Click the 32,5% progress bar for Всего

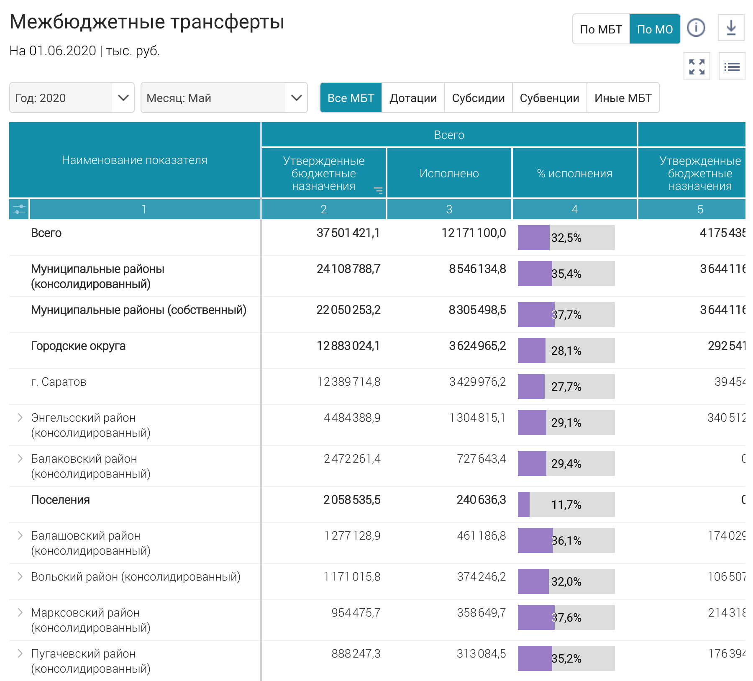[x=566, y=238]
